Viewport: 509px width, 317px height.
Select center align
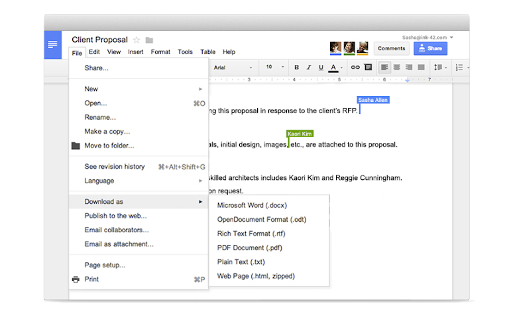click(x=397, y=68)
